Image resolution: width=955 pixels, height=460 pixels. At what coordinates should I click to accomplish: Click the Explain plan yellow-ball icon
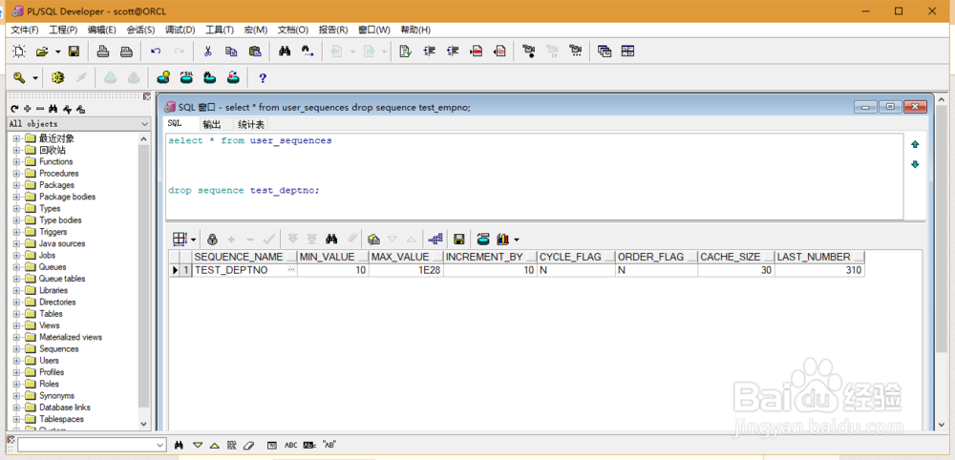pos(163,78)
